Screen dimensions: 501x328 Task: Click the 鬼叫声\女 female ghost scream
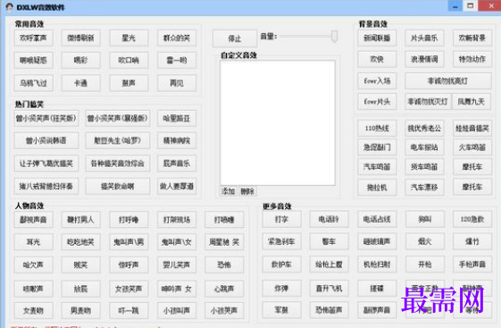pos(176,242)
